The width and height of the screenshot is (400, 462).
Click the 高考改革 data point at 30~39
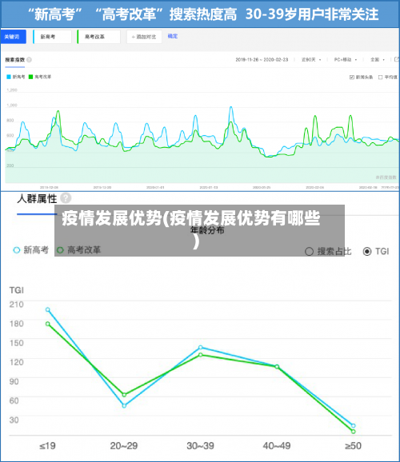[201, 355]
